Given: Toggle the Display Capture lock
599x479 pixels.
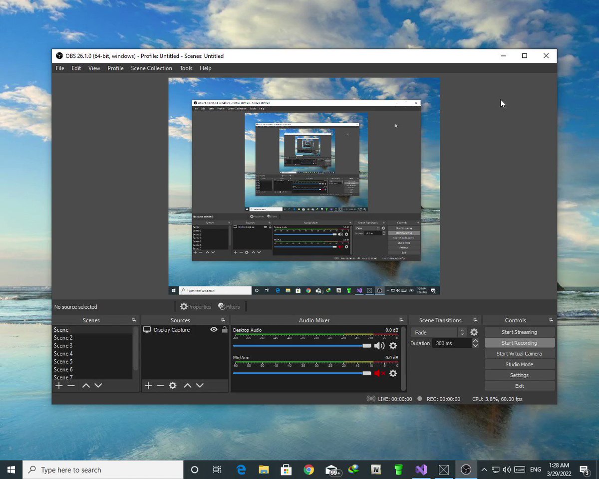Looking at the screenshot, I should pos(225,330).
